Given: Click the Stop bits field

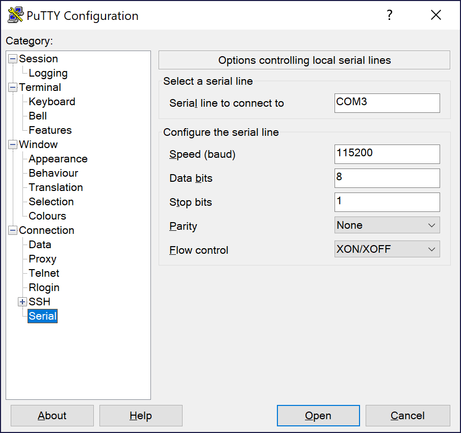Looking at the screenshot, I should pos(387,202).
